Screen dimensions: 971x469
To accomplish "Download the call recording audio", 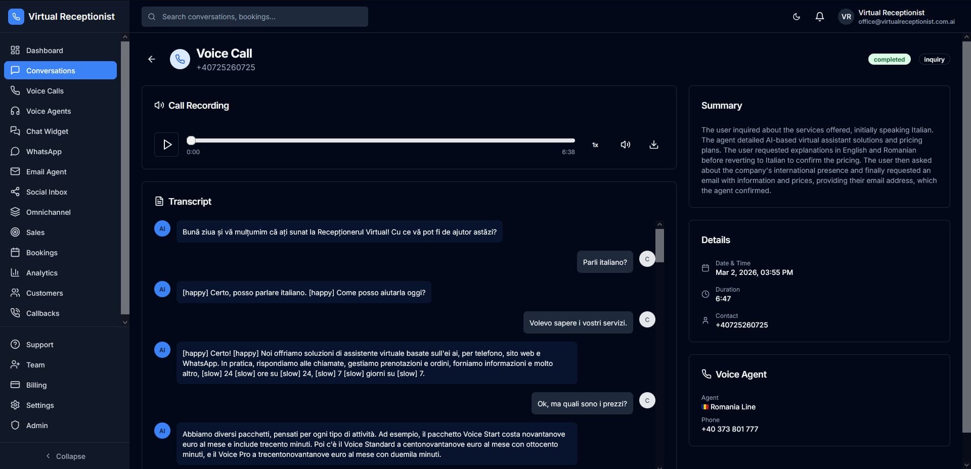I will point(653,145).
